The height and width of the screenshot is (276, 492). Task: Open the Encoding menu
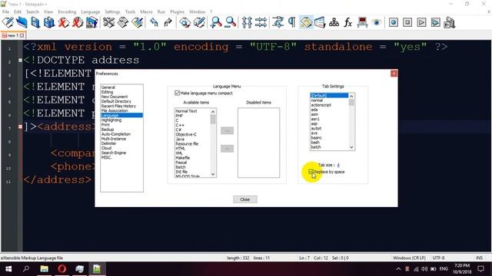click(67, 11)
